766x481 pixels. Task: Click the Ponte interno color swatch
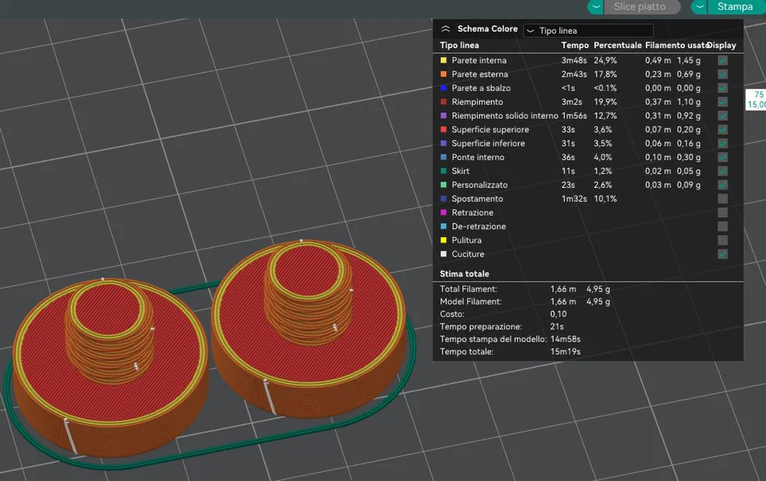point(444,157)
